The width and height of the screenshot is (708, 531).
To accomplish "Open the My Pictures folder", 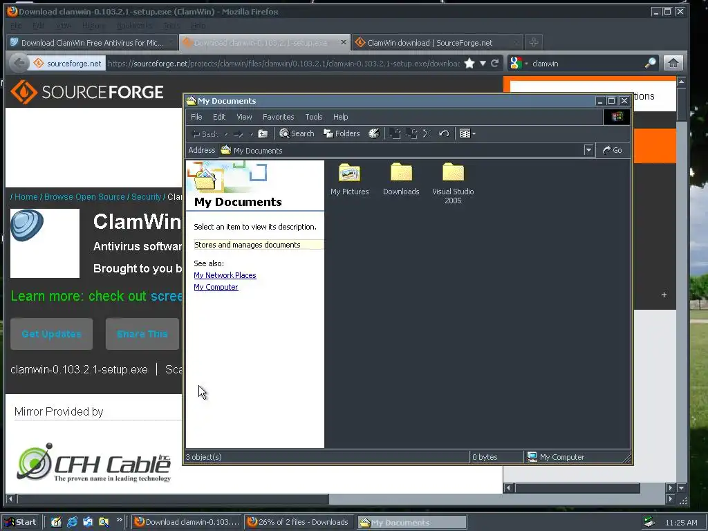I will click(x=349, y=179).
